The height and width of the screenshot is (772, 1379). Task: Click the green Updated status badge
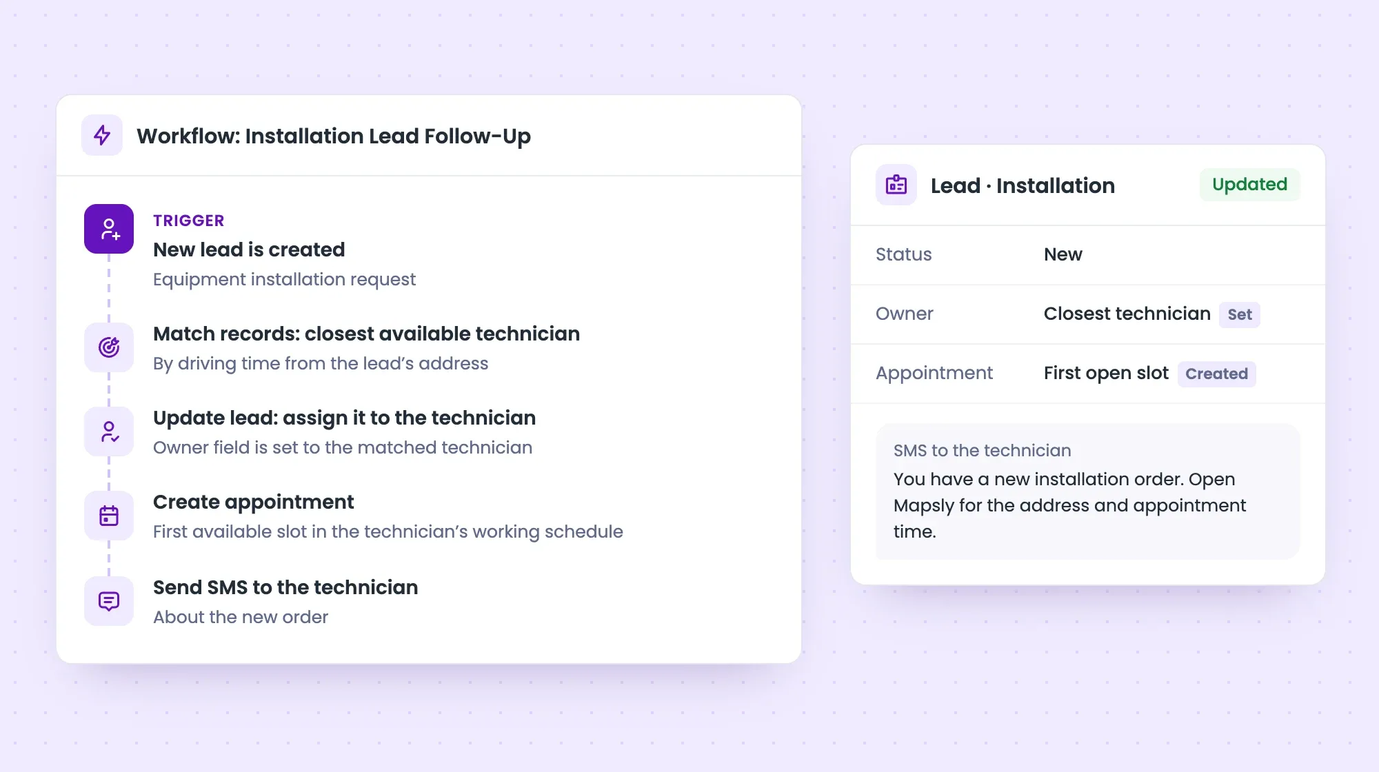[1250, 185]
